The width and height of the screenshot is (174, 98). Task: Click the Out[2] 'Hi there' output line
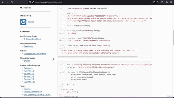(x=68, y=33)
